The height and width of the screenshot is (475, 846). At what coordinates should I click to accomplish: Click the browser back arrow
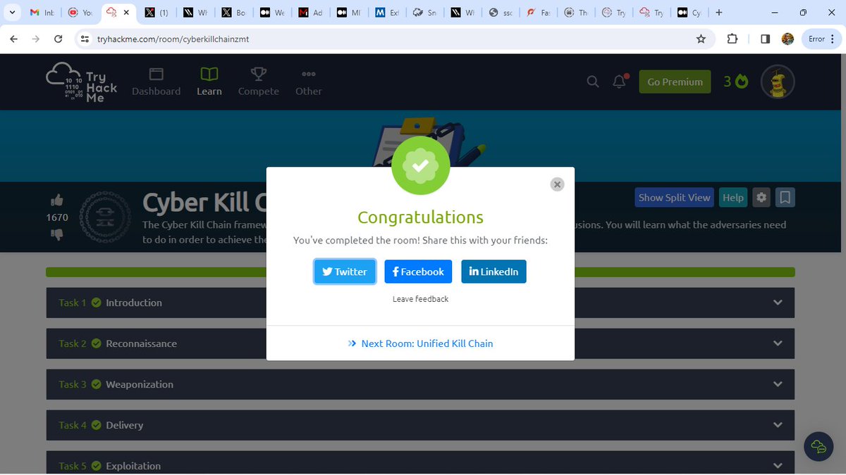click(x=13, y=39)
